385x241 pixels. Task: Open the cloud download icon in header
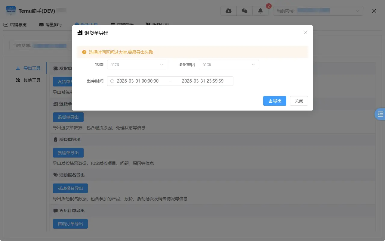tap(228, 11)
